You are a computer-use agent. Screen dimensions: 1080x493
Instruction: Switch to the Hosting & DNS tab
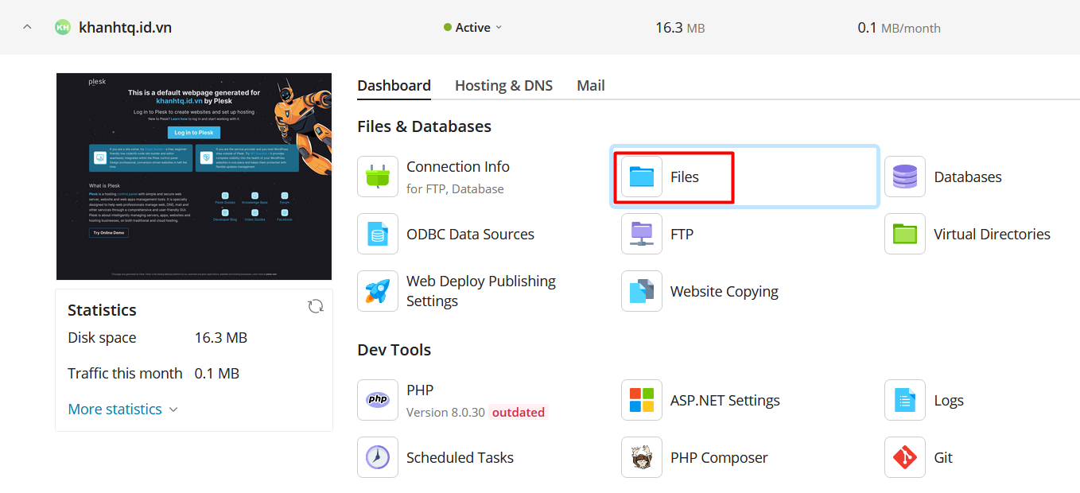[503, 85]
